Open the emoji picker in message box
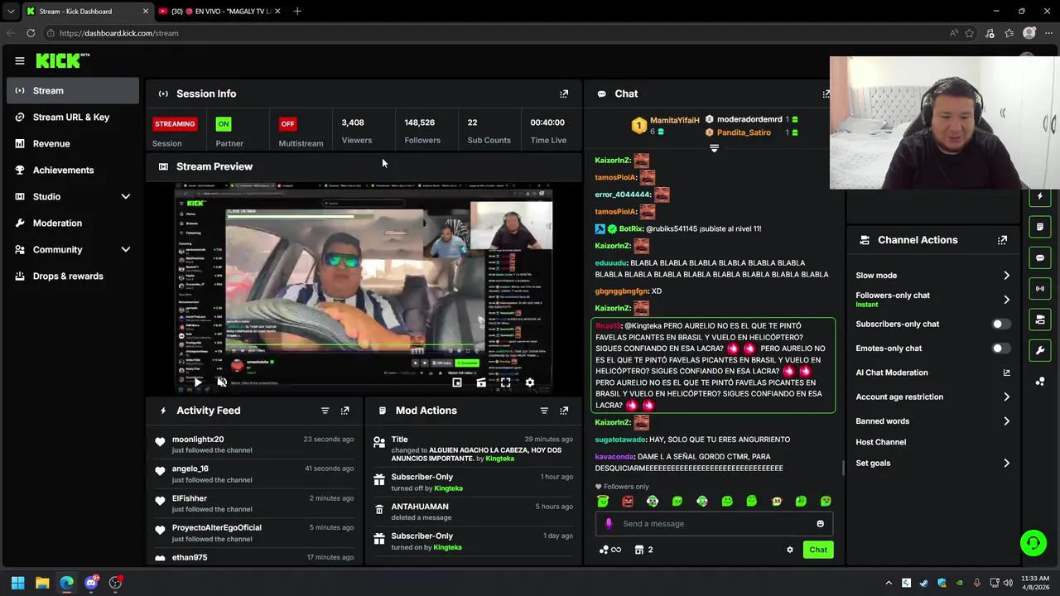This screenshot has width=1060, height=596. 820,524
